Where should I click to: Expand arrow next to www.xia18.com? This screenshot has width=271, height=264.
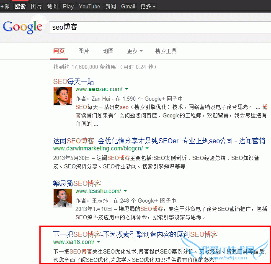98,242
